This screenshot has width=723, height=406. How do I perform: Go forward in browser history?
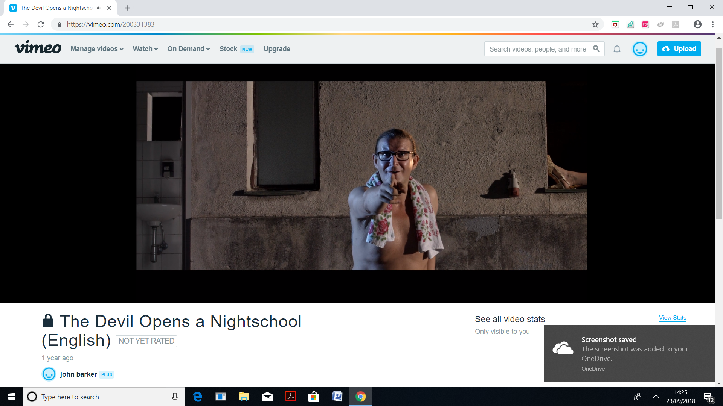point(26,24)
